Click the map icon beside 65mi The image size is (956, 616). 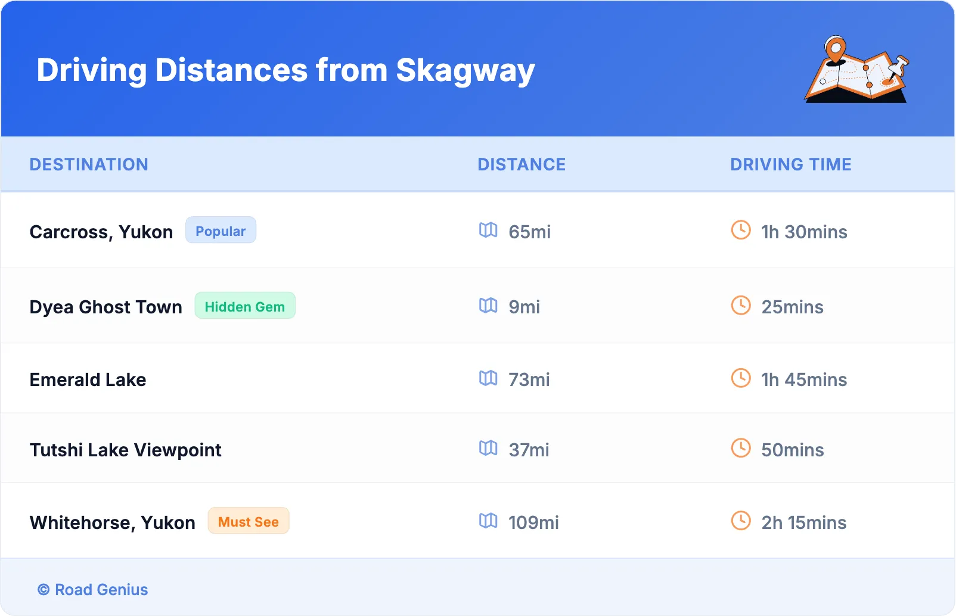488,230
